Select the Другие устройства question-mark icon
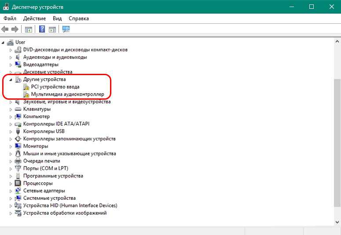Image resolution: width=341 pixels, height=235 pixels. 18,80
